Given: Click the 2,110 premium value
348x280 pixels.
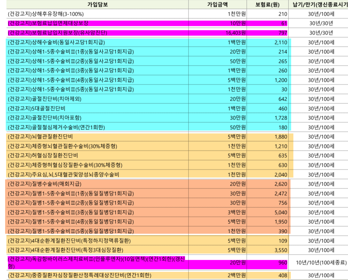Looking at the screenshot, I should [x=281, y=43].
